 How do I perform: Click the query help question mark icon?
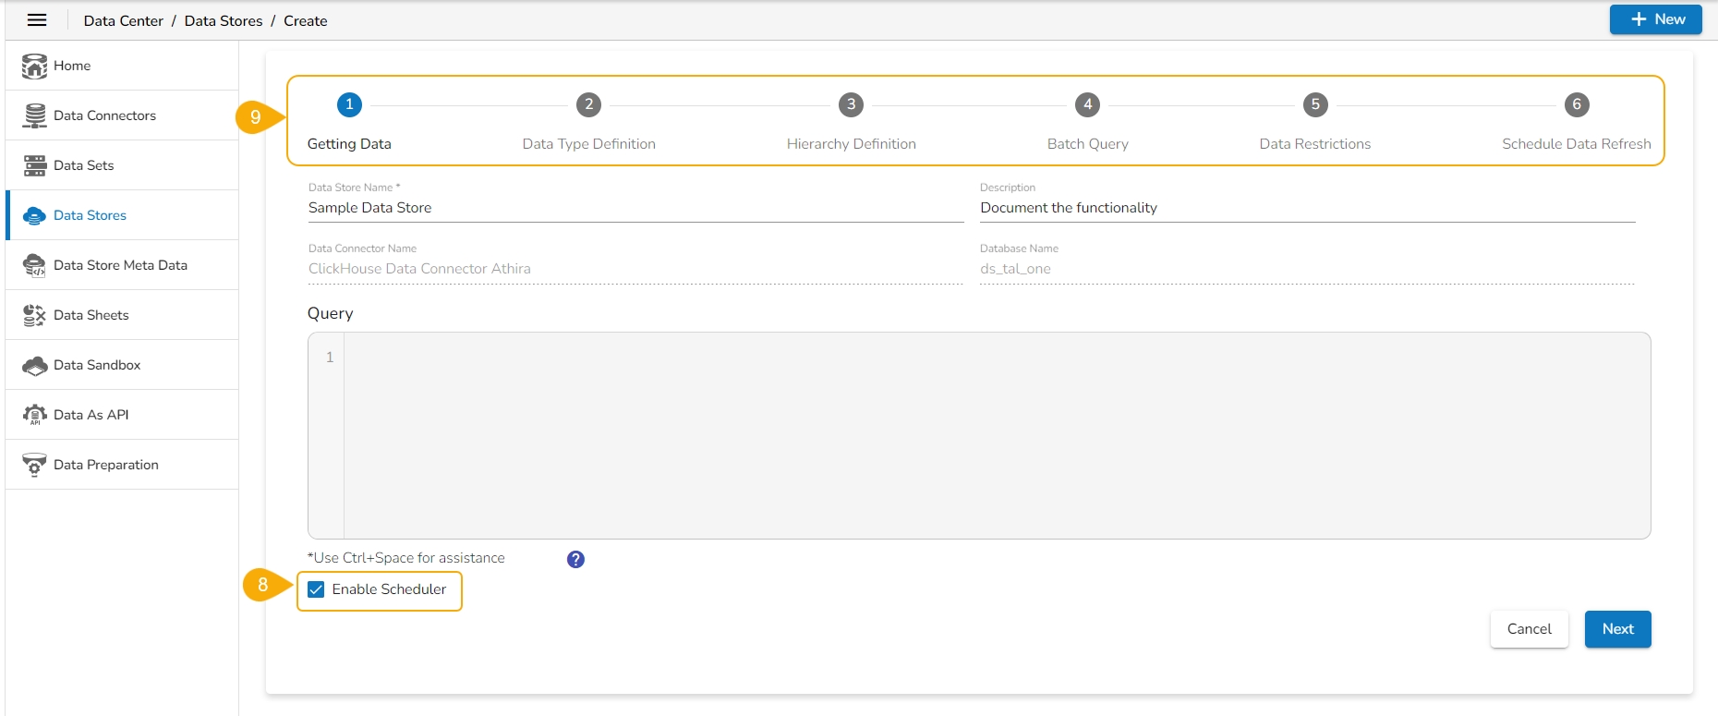pyautogui.click(x=575, y=559)
